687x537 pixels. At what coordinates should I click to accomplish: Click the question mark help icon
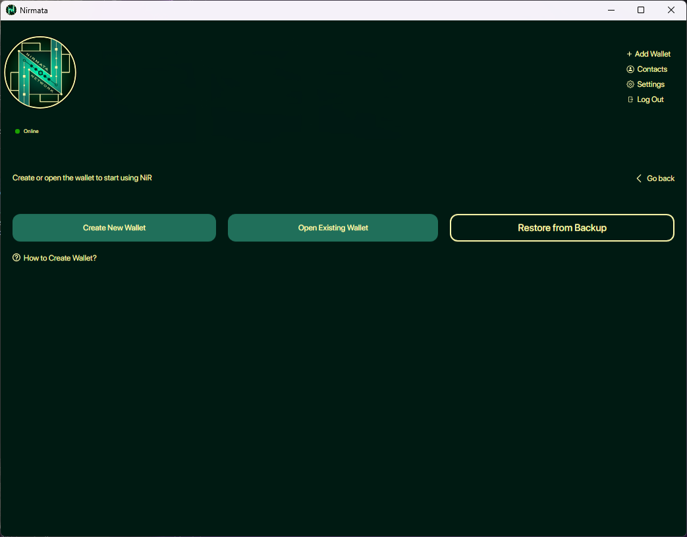pyautogui.click(x=16, y=257)
